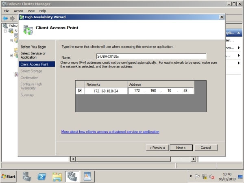The width and height of the screenshot is (244, 183).
Task: Click High Availability Wizard title icon
Action: click(x=22, y=17)
